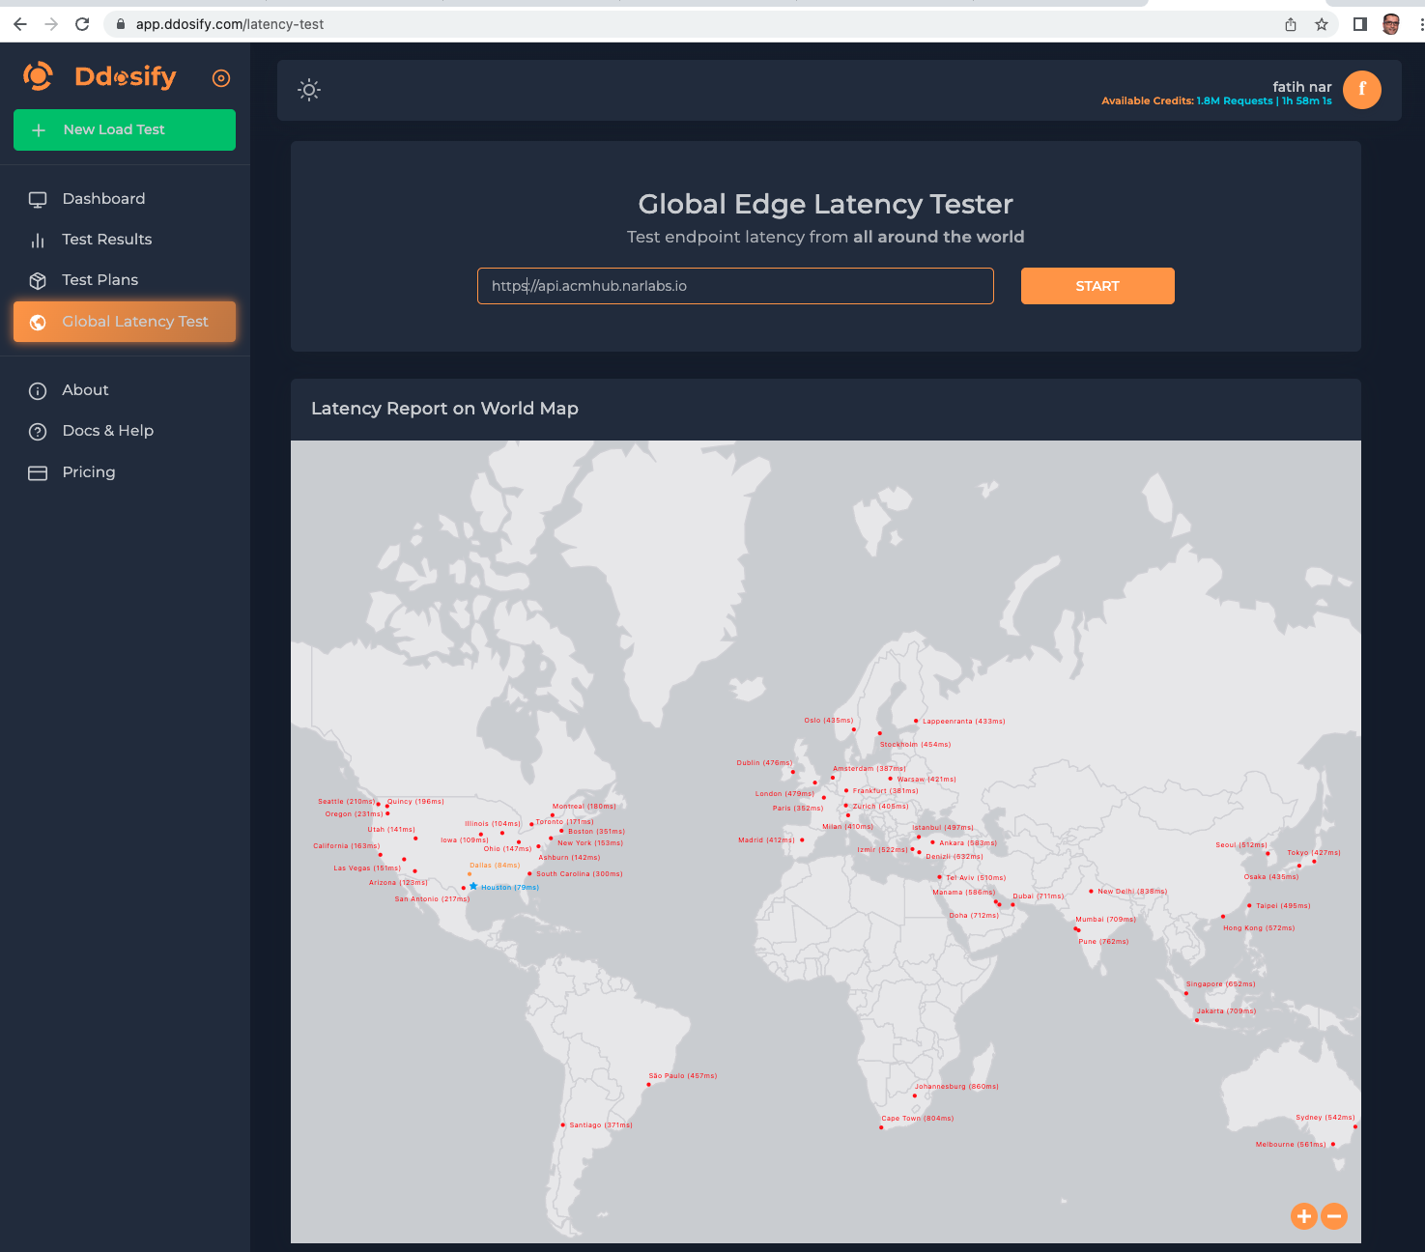Bookmark this page using the star icon
The height and width of the screenshot is (1252, 1425).
pyautogui.click(x=1322, y=24)
